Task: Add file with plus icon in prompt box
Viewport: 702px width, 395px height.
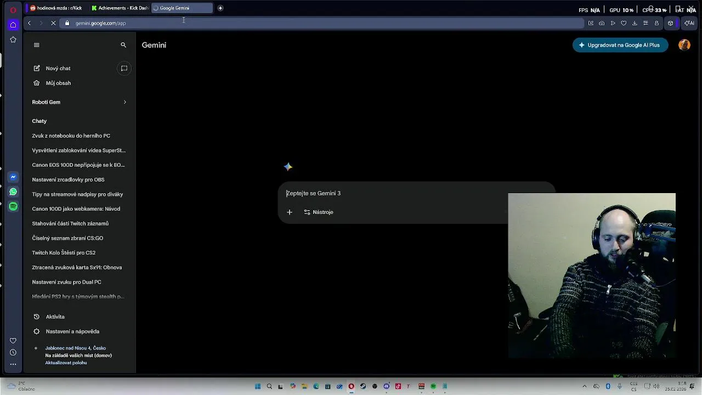Action: click(x=290, y=212)
